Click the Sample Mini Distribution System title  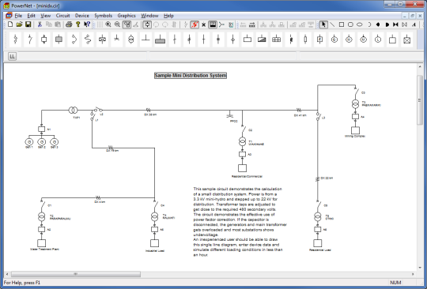tap(191, 76)
